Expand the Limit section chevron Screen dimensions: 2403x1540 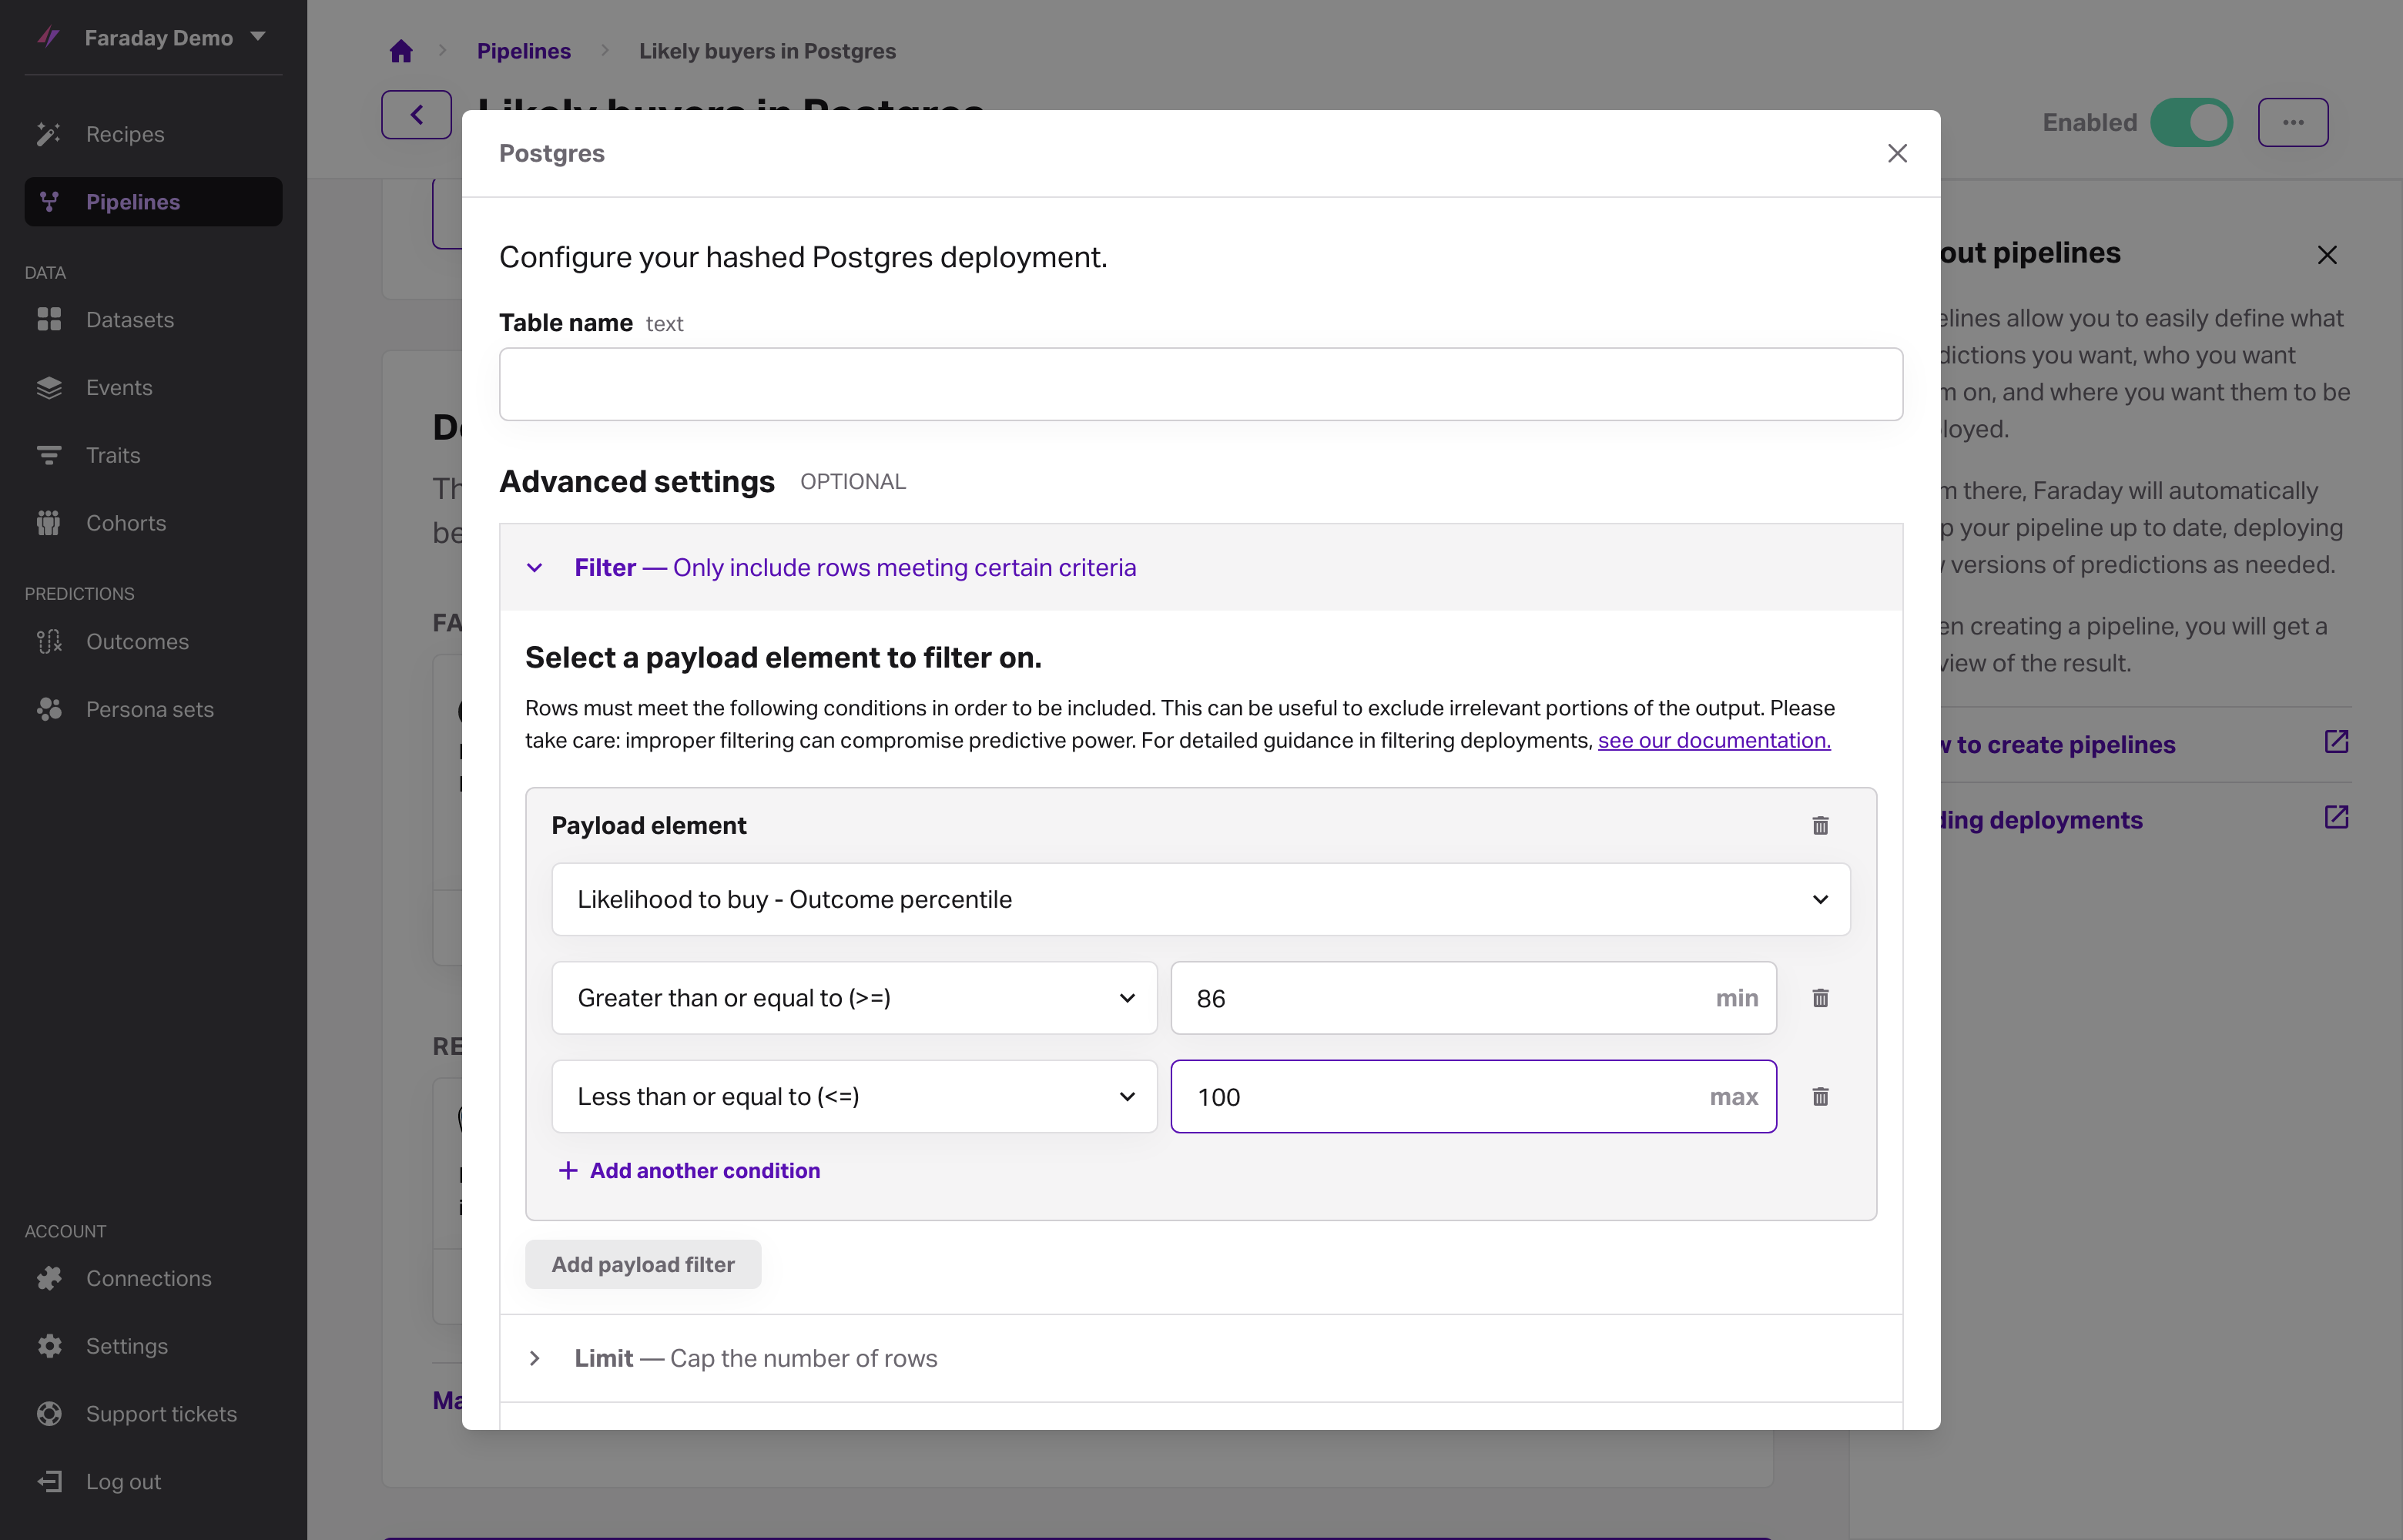click(x=535, y=1358)
